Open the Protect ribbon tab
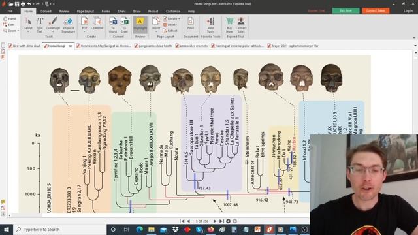Viewport: 418px width, 235px height. point(153,11)
